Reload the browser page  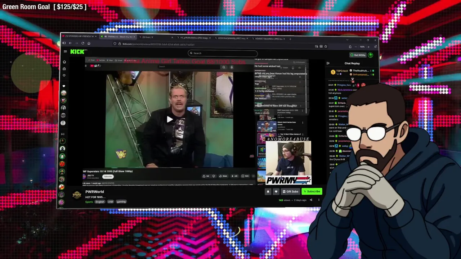(82, 43)
